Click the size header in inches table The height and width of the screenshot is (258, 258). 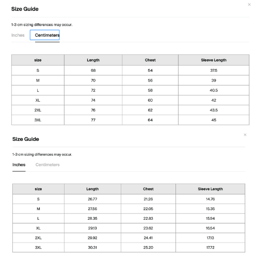[38, 189]
